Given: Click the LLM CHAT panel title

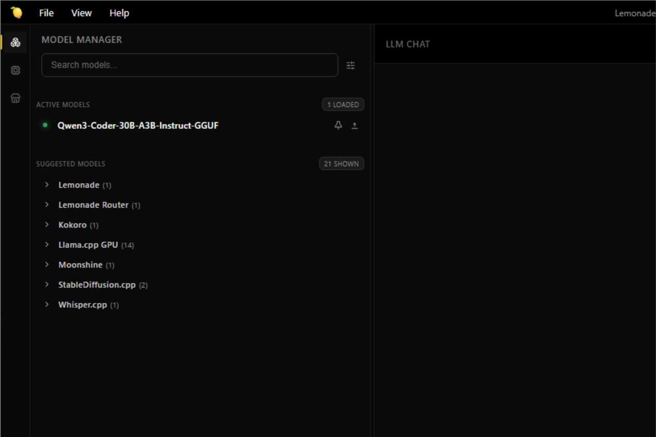Looking at the screenshot, I should pos(408,45).
